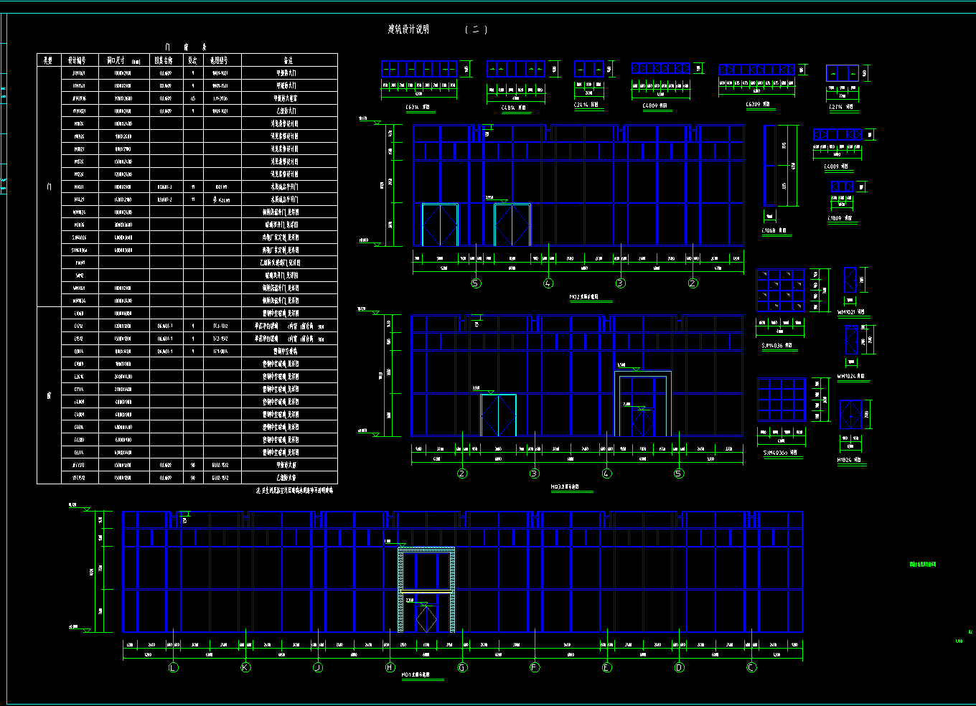Select grid axis bubble K
The image size is (976, 706).
(x=245, y=667)
